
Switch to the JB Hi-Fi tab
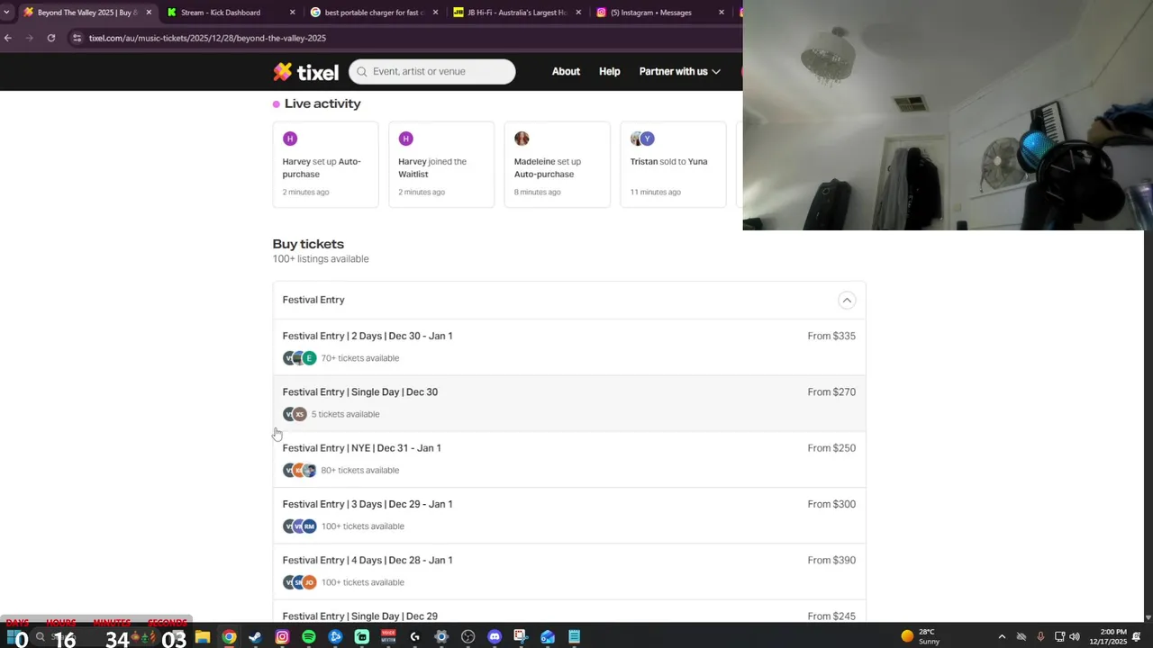515,13
